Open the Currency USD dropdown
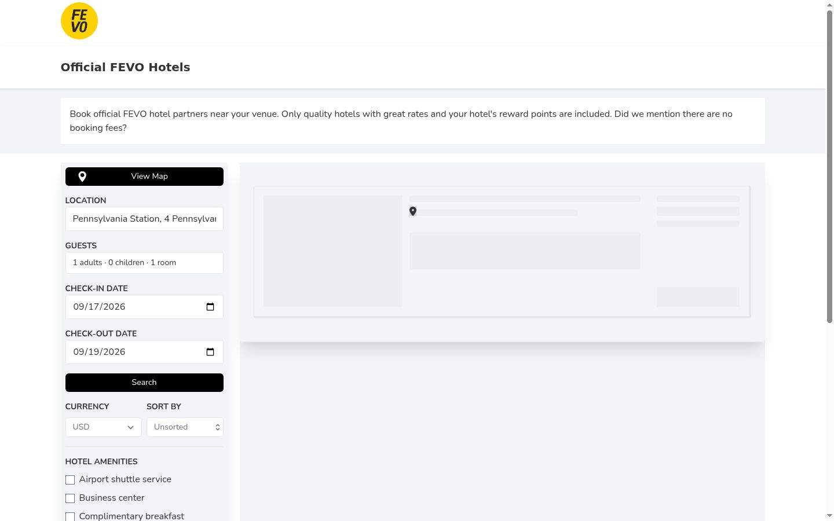 (104, 427)
